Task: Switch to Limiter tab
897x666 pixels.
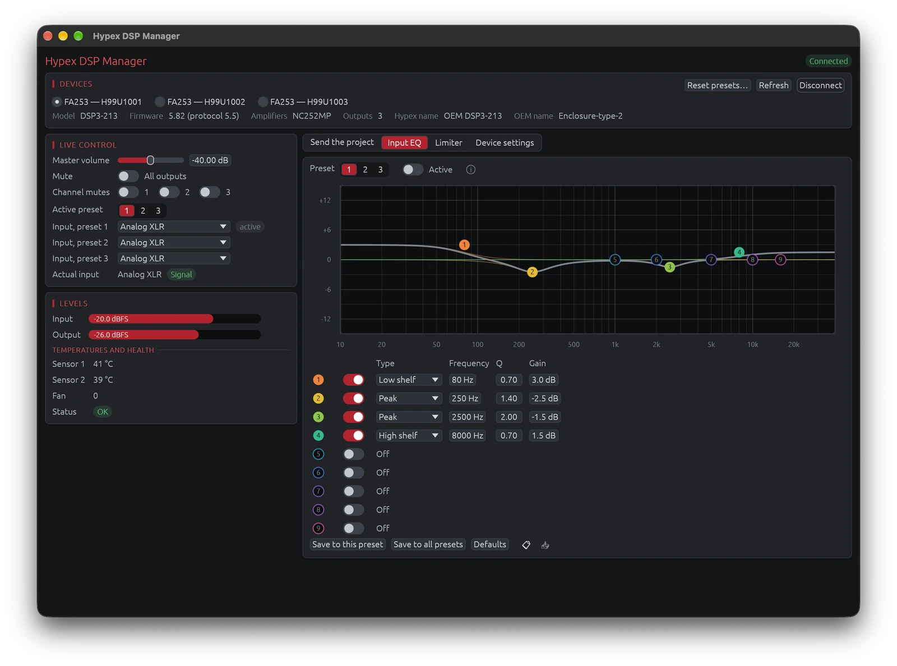Action: pyautogui.click(x=449, y=143)
